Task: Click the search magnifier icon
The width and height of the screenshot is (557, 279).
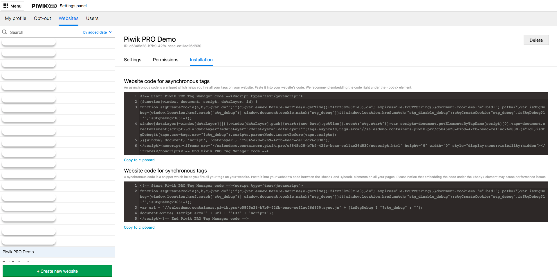Action: point(5,32)
